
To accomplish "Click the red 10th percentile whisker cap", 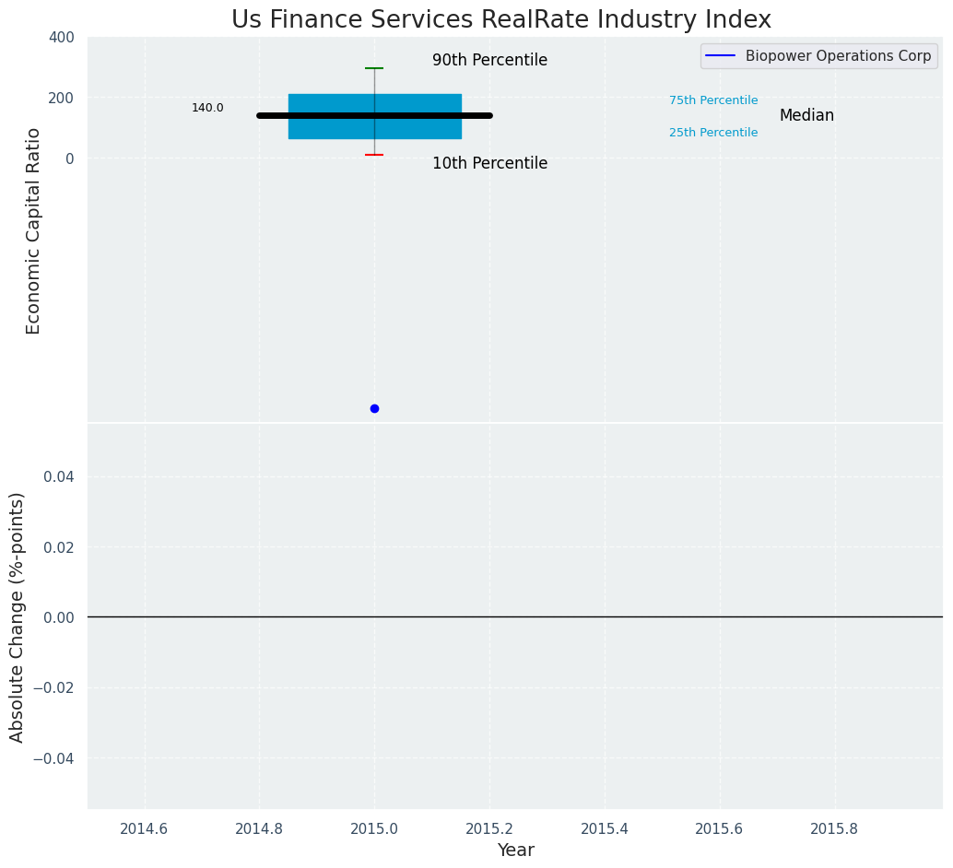I will [374, 155].
